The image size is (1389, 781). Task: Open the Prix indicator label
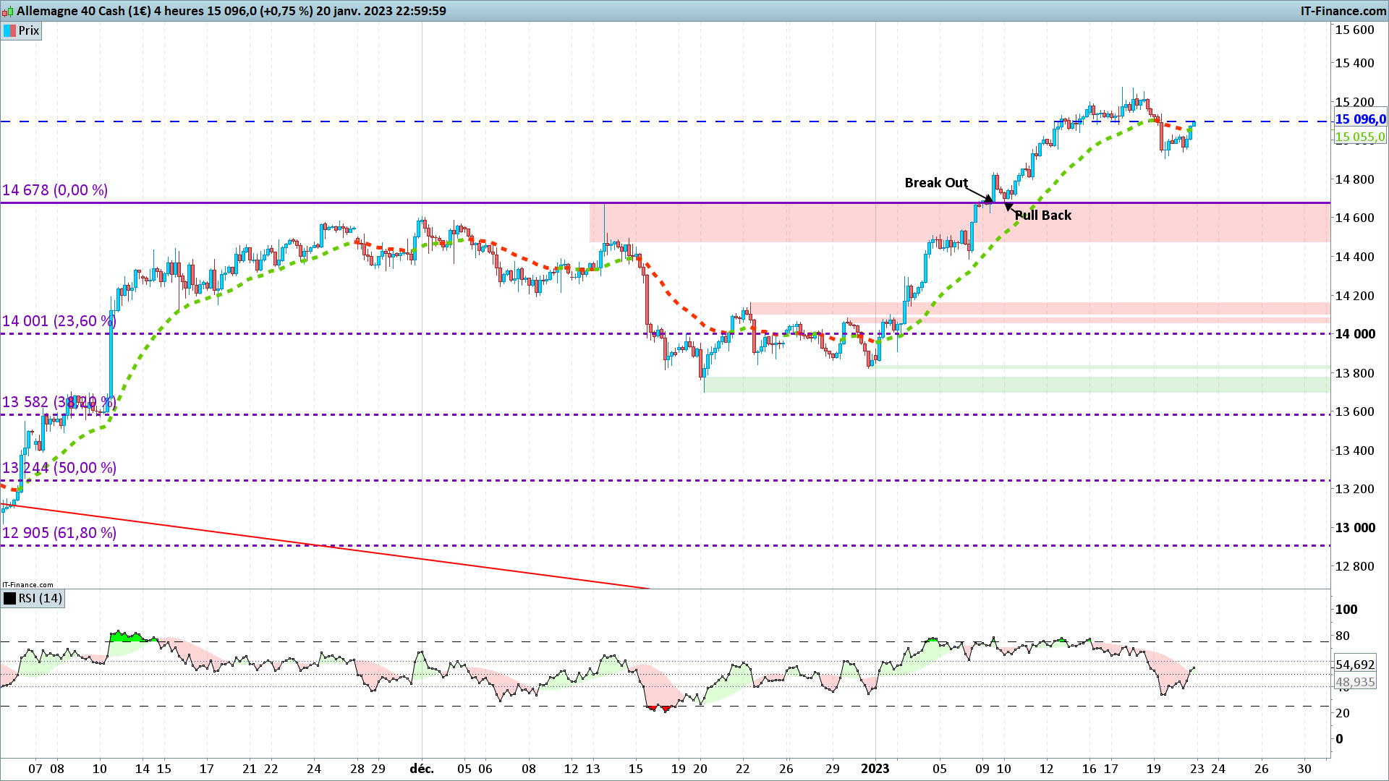29,30
